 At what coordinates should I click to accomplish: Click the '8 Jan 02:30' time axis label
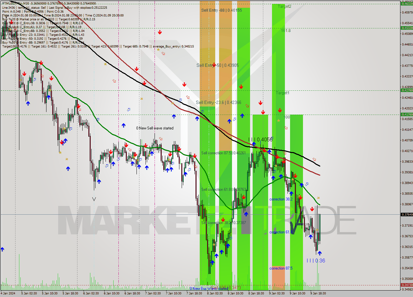pos(215,293)
